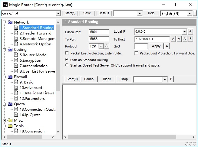Screen dimensions: 198x147
Task: Open 10.Advanced firewall tree item
Action: click(x=31, y=88)
